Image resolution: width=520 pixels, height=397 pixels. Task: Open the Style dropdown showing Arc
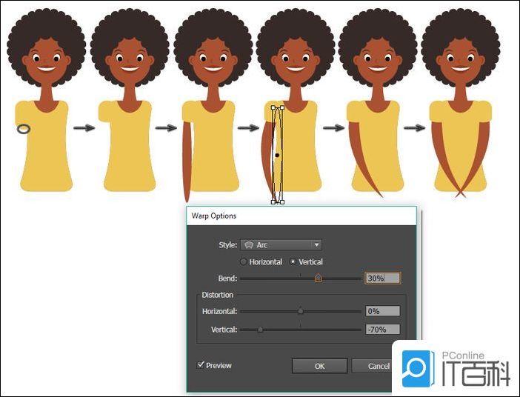(281, 244)
